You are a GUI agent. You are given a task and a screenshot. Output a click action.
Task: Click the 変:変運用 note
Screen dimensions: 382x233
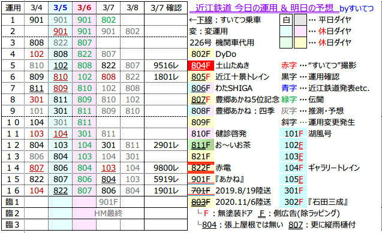(209, 31)
